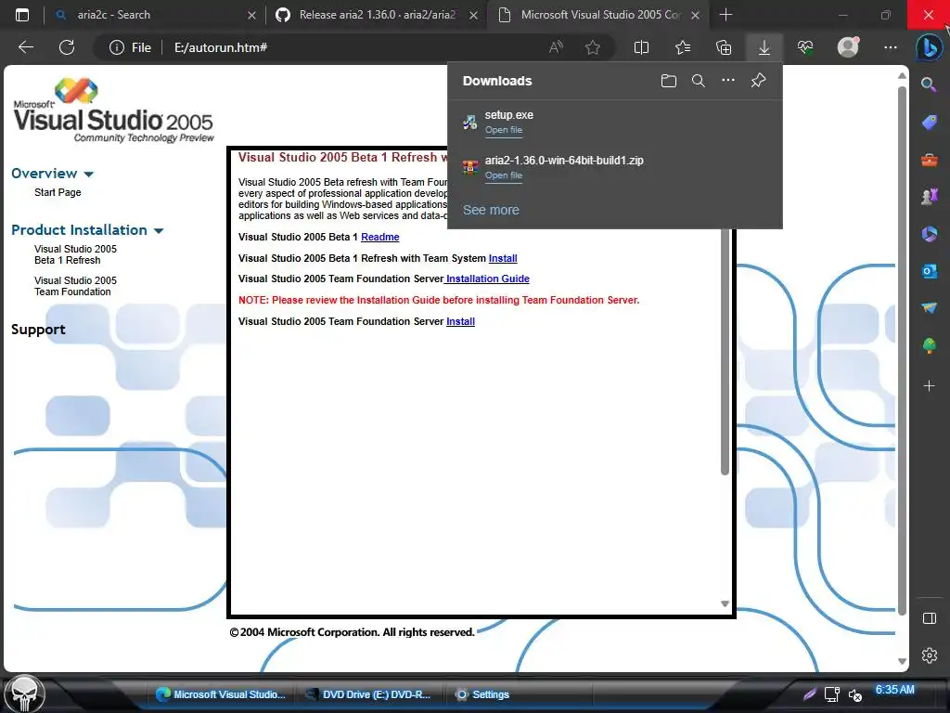Screen dimensions: 950x713
Task: Select Visual Studio 2005 Beta 1 Refresh item
Action: [x=75, y=254]
